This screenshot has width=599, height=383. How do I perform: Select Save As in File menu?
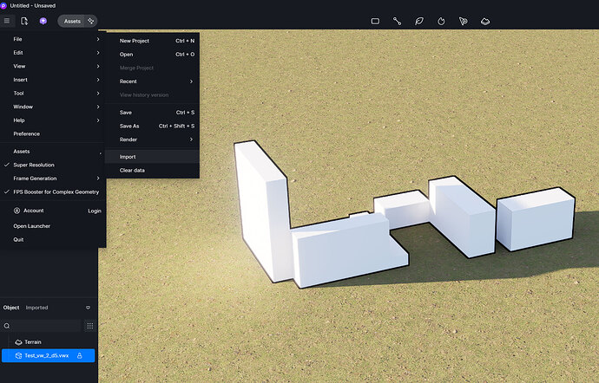[129, 126]
